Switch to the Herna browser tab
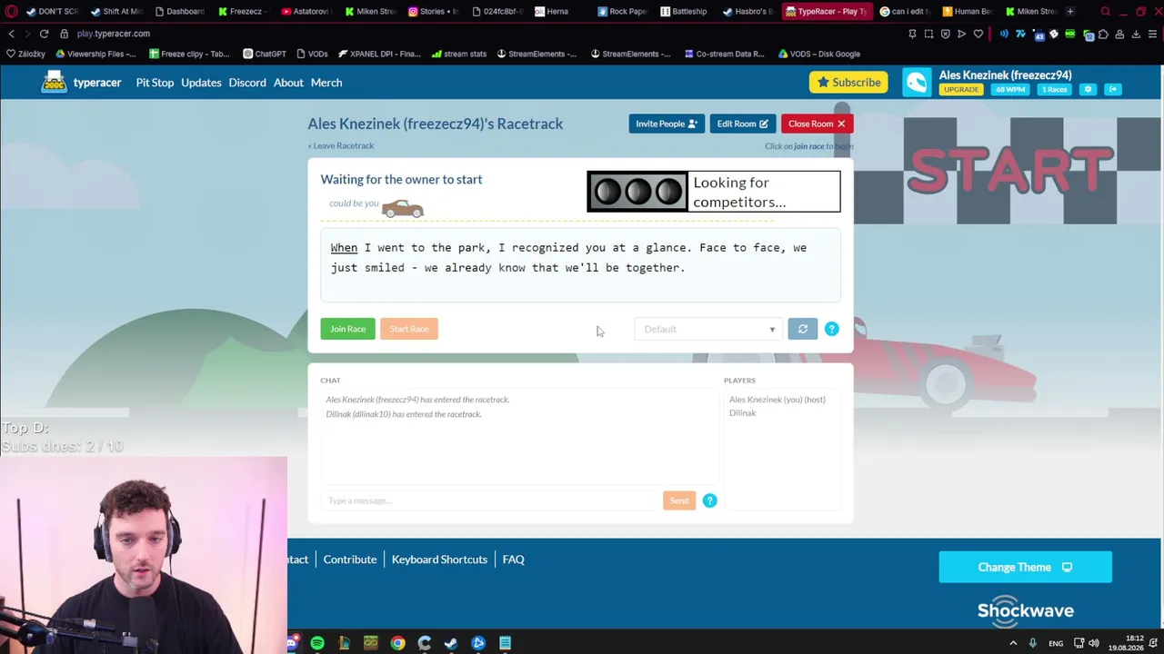 pos(553,12)
